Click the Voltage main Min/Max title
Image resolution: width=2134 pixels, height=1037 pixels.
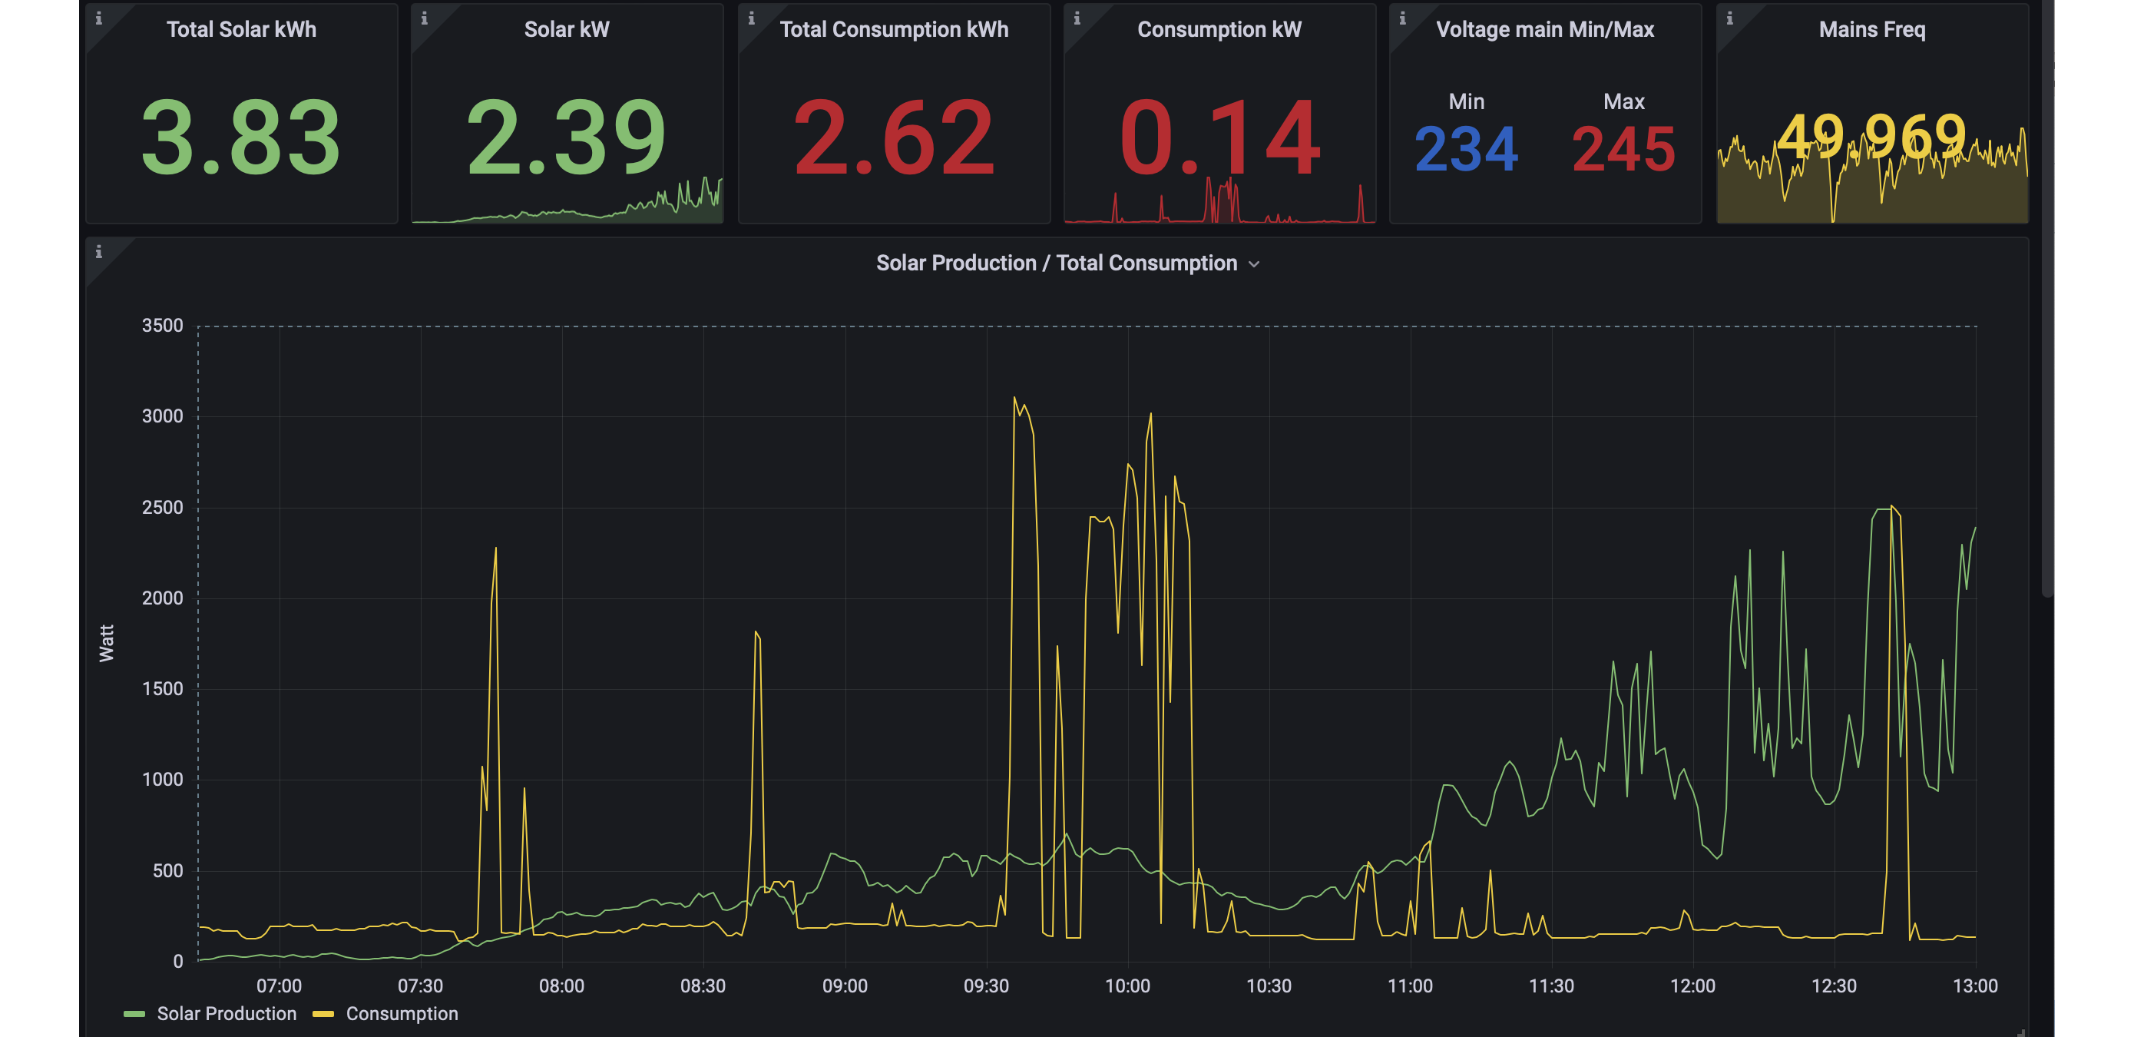click(x=1544, y=29)
